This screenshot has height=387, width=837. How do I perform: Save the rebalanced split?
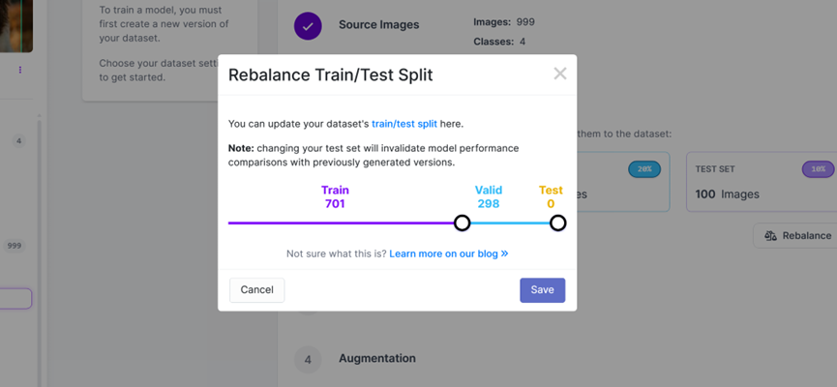(542, 289)
